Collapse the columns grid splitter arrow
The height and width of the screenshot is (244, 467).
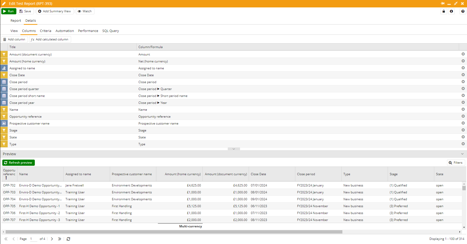click(x=234, y=149)
